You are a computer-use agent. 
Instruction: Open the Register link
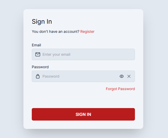(87, 32)
